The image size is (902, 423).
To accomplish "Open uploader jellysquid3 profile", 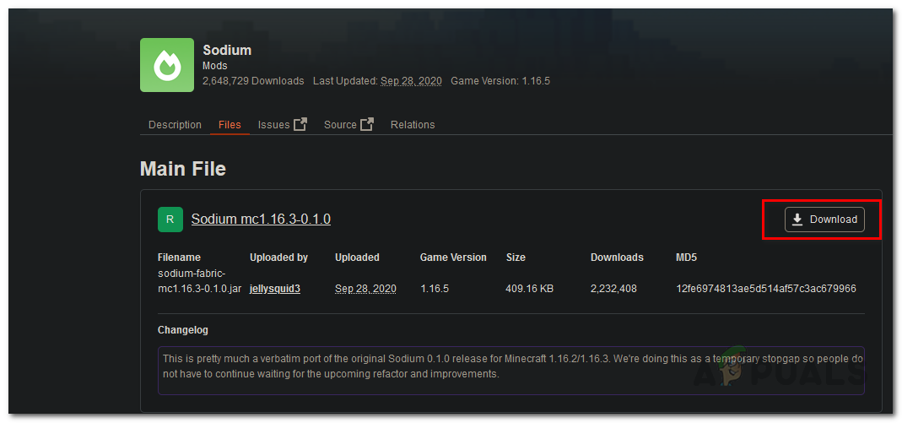I will tap(275, 289).
